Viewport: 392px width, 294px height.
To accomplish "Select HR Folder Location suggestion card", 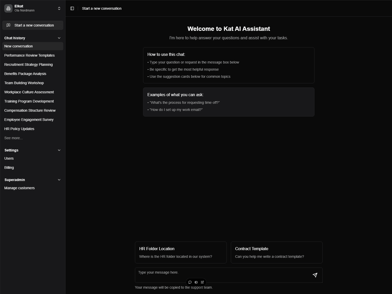I will point(181,252).
